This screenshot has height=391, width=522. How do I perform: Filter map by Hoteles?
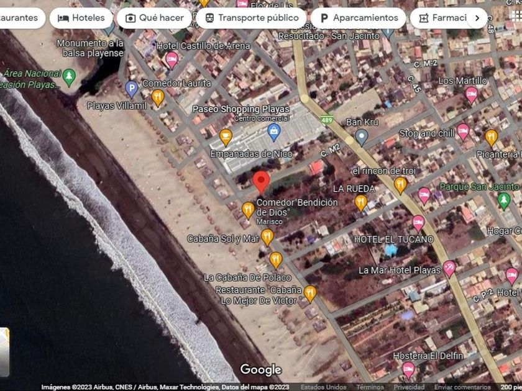81,18
